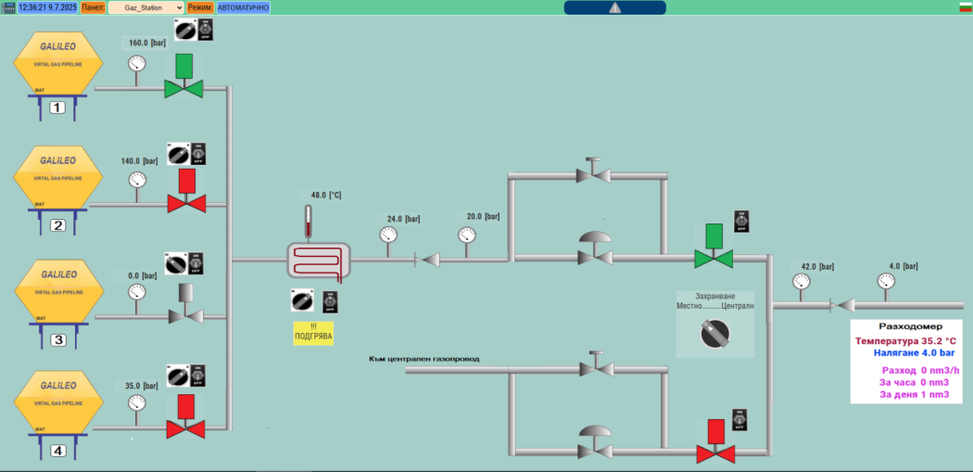Click the check valve after 24.0 bar gauge

click(x=427, y=260)
